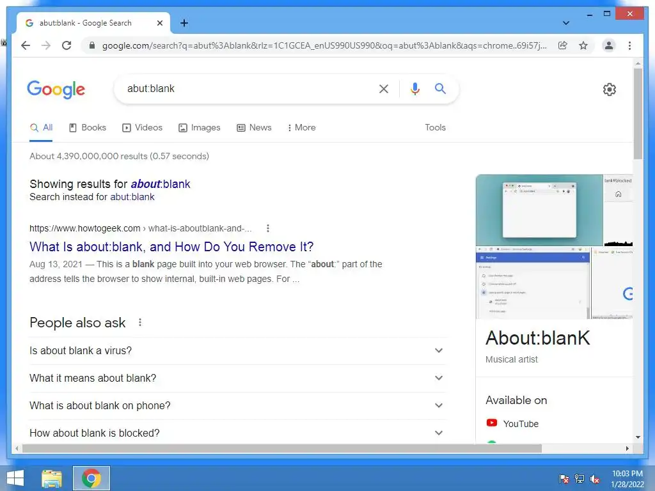
Task: Open Action Center flag tray icon
Action: pyautogui.click(x=564, y=479)
